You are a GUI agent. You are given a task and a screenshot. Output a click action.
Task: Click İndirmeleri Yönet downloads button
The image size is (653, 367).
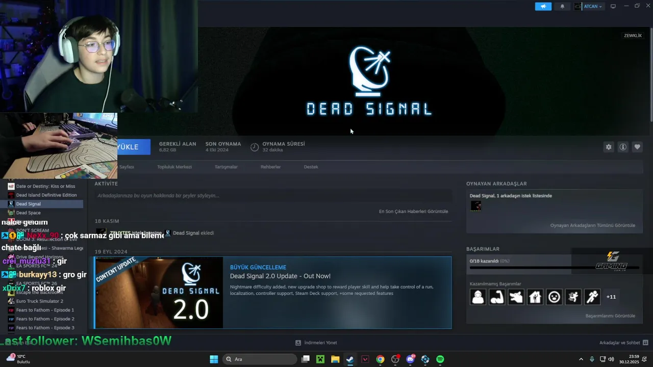point(316,343)
